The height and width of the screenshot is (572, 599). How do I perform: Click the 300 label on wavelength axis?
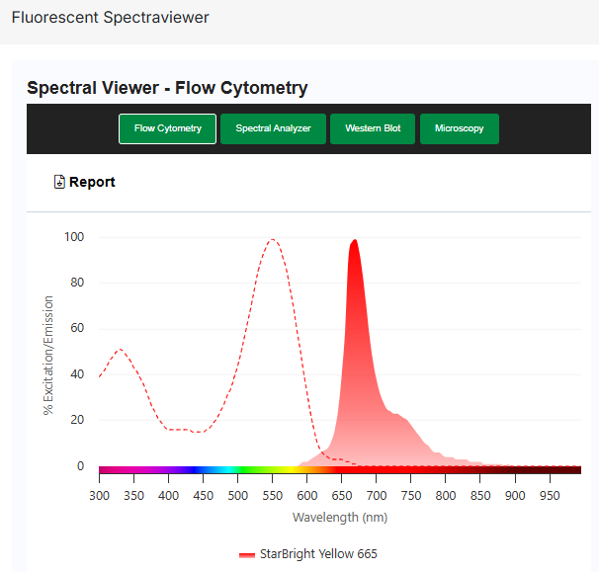coord(100,494)
